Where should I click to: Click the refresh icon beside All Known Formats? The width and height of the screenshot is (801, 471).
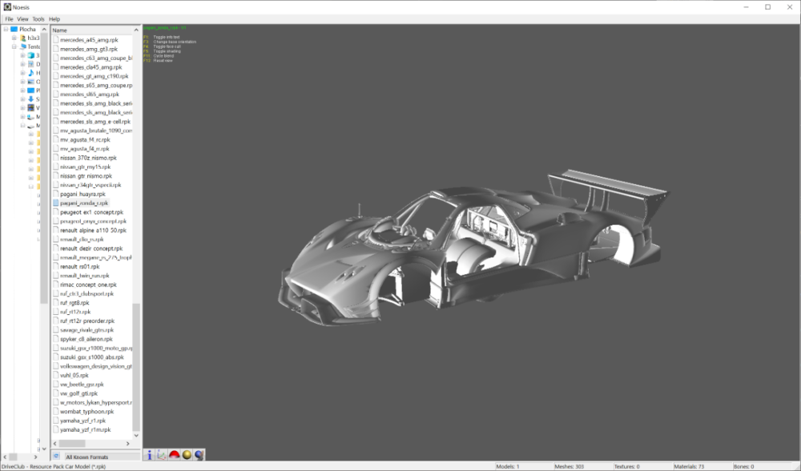click(56, 457)
